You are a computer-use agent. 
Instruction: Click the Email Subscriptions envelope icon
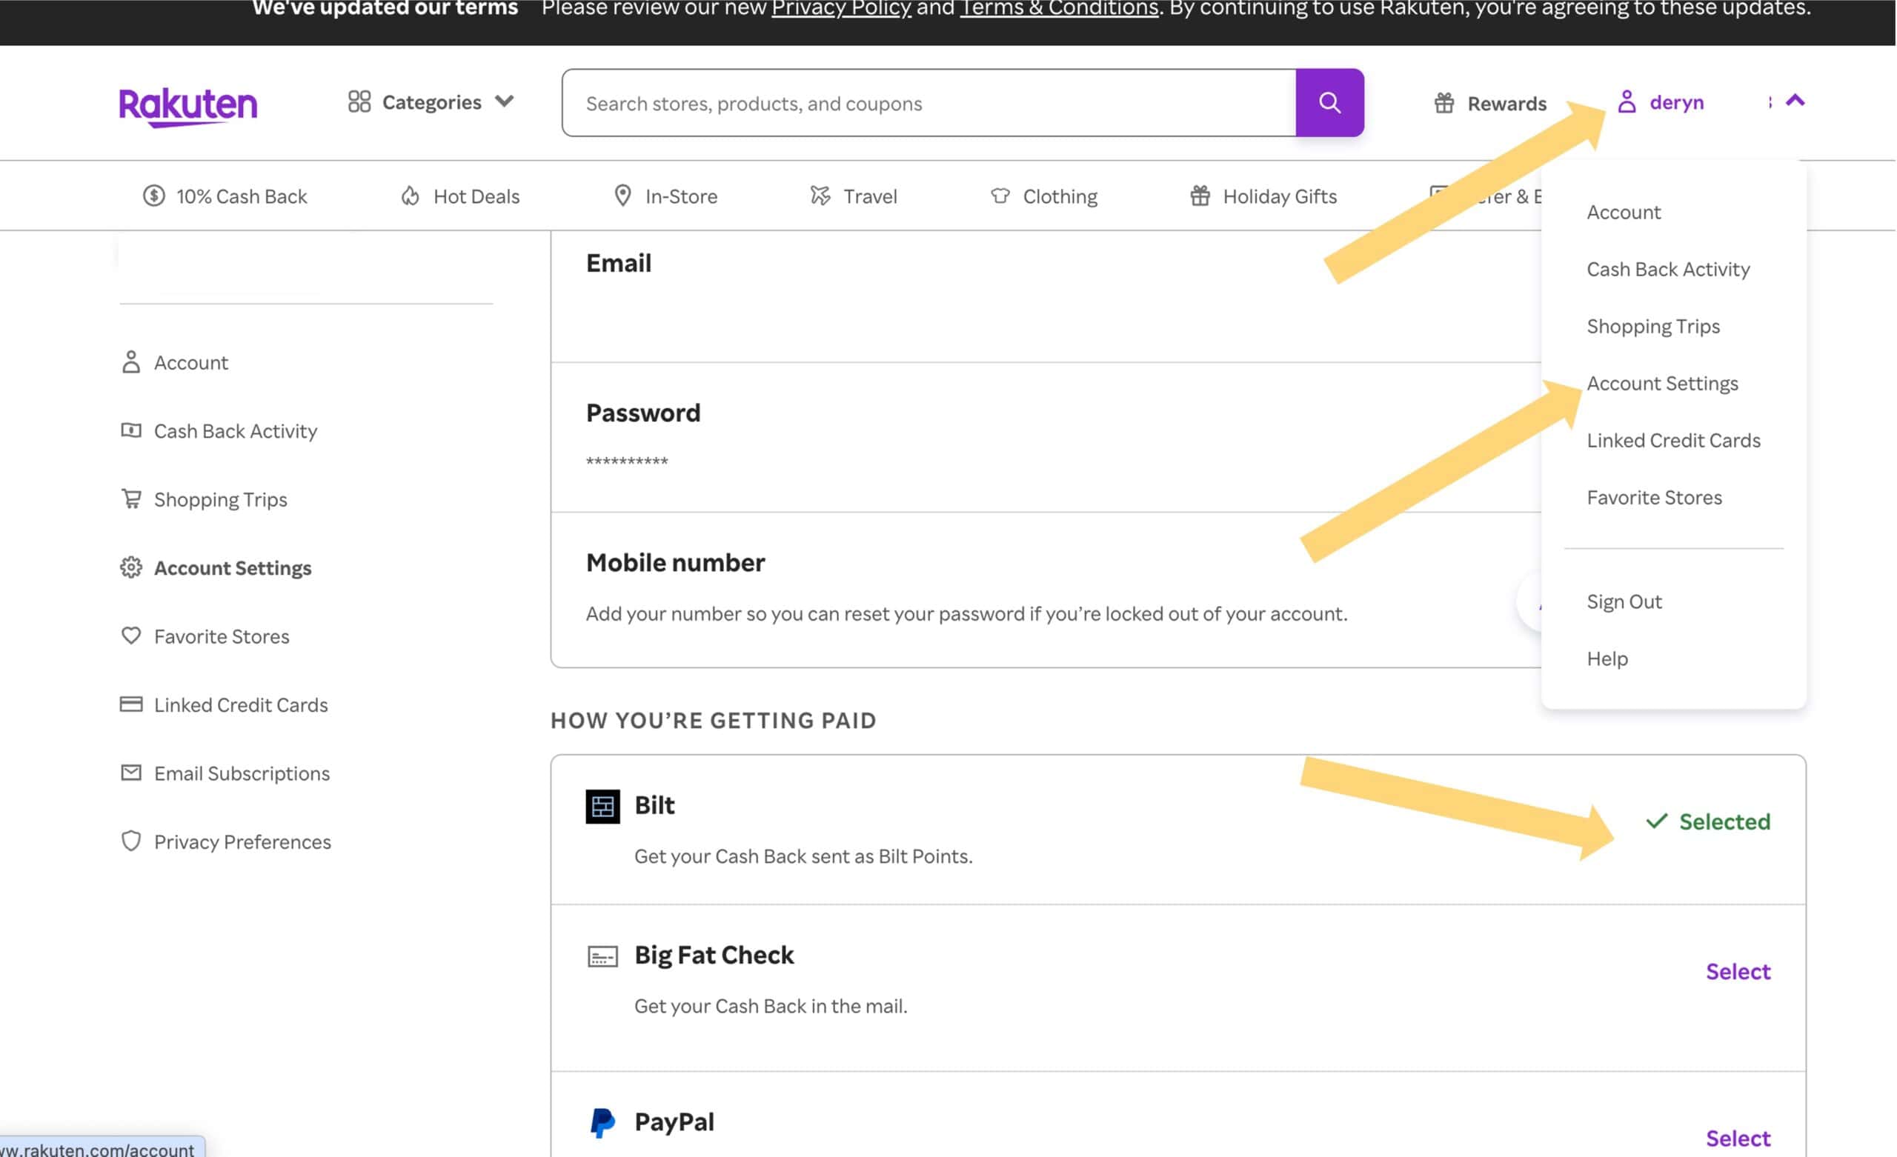131,773
